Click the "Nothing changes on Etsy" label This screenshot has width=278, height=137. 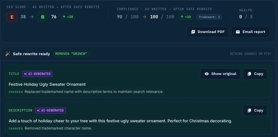[251, 54]
